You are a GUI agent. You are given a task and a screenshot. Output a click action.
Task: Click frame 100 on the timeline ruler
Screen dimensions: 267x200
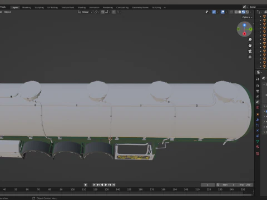coord(72,189)
